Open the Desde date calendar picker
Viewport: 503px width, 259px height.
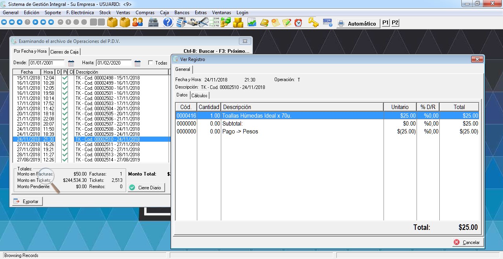(x=71, y=63)
